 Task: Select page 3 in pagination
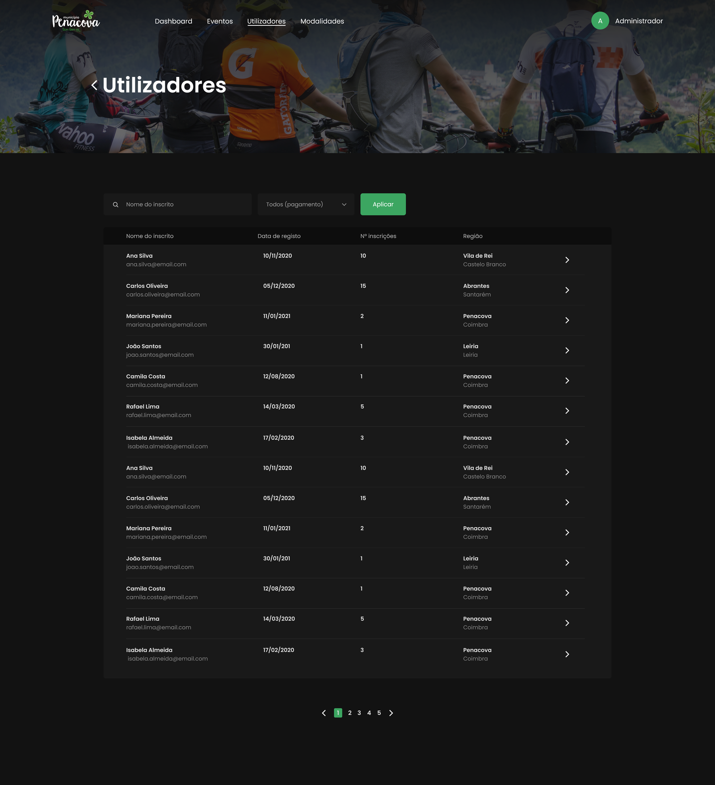tap(359, 713)
